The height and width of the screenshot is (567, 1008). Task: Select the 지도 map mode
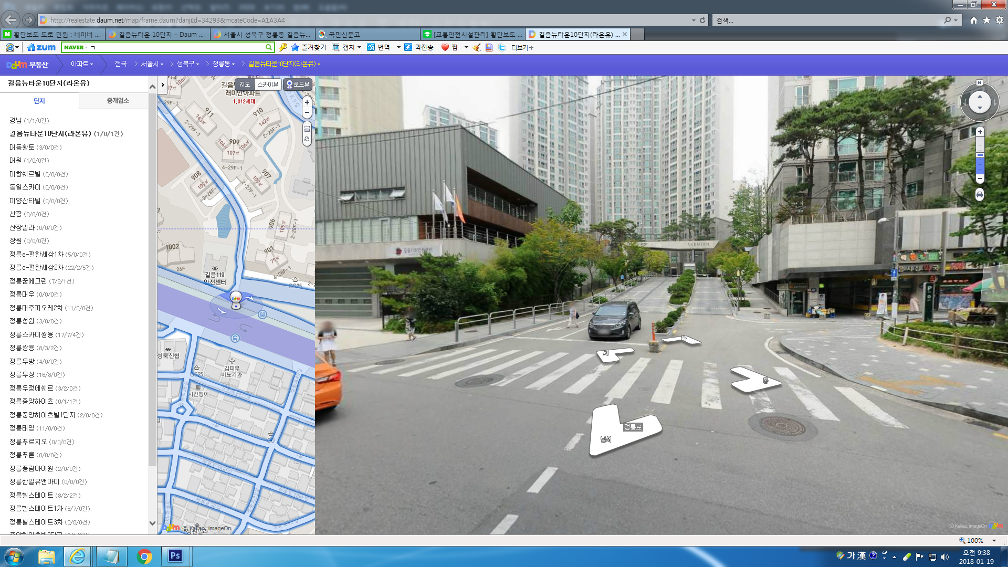pyautogui.click(x=244, y=85)
